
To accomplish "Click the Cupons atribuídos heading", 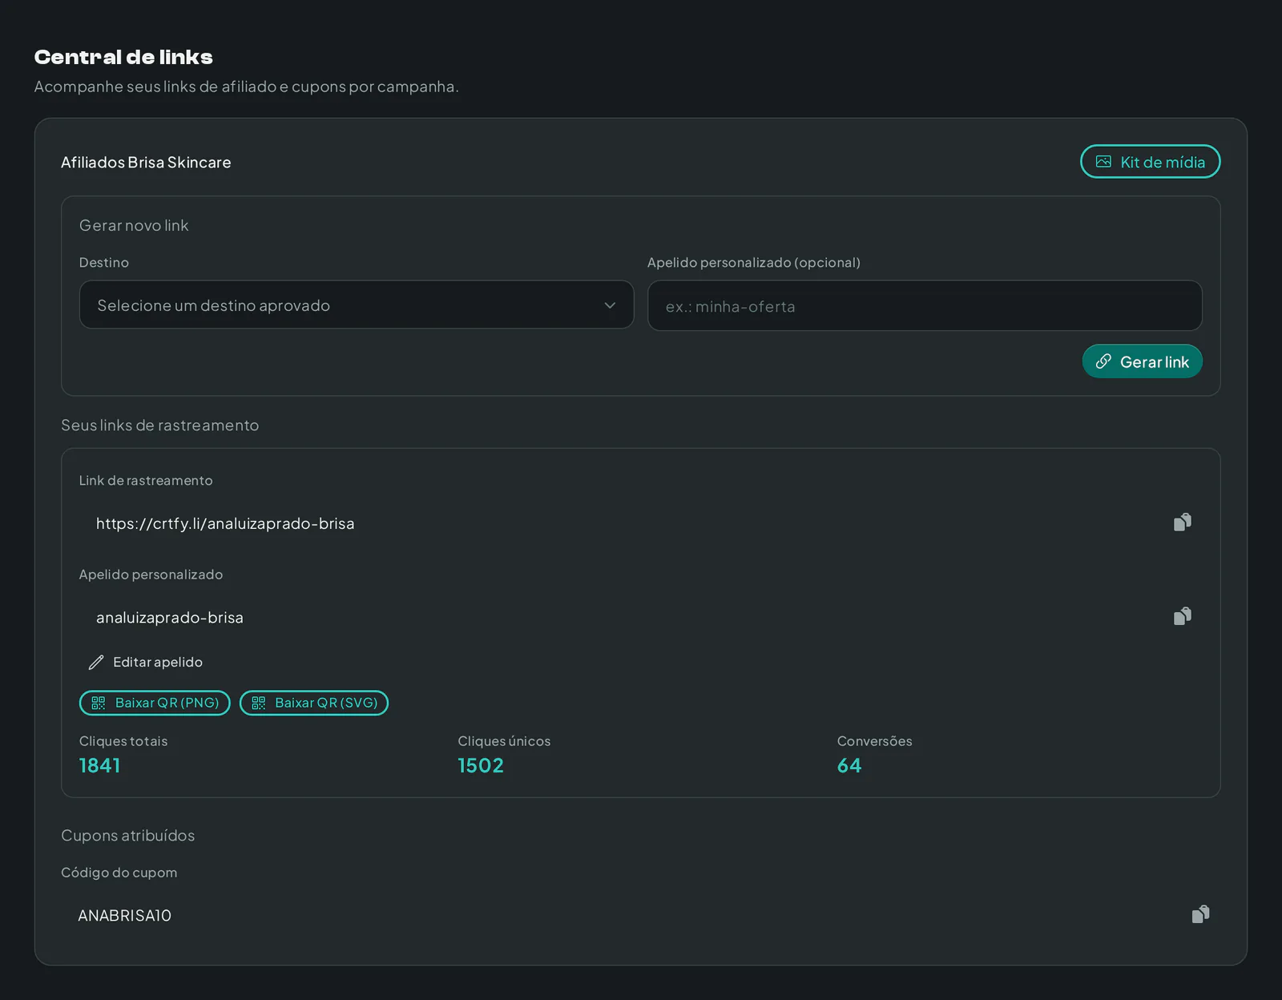I will (128, 835).
